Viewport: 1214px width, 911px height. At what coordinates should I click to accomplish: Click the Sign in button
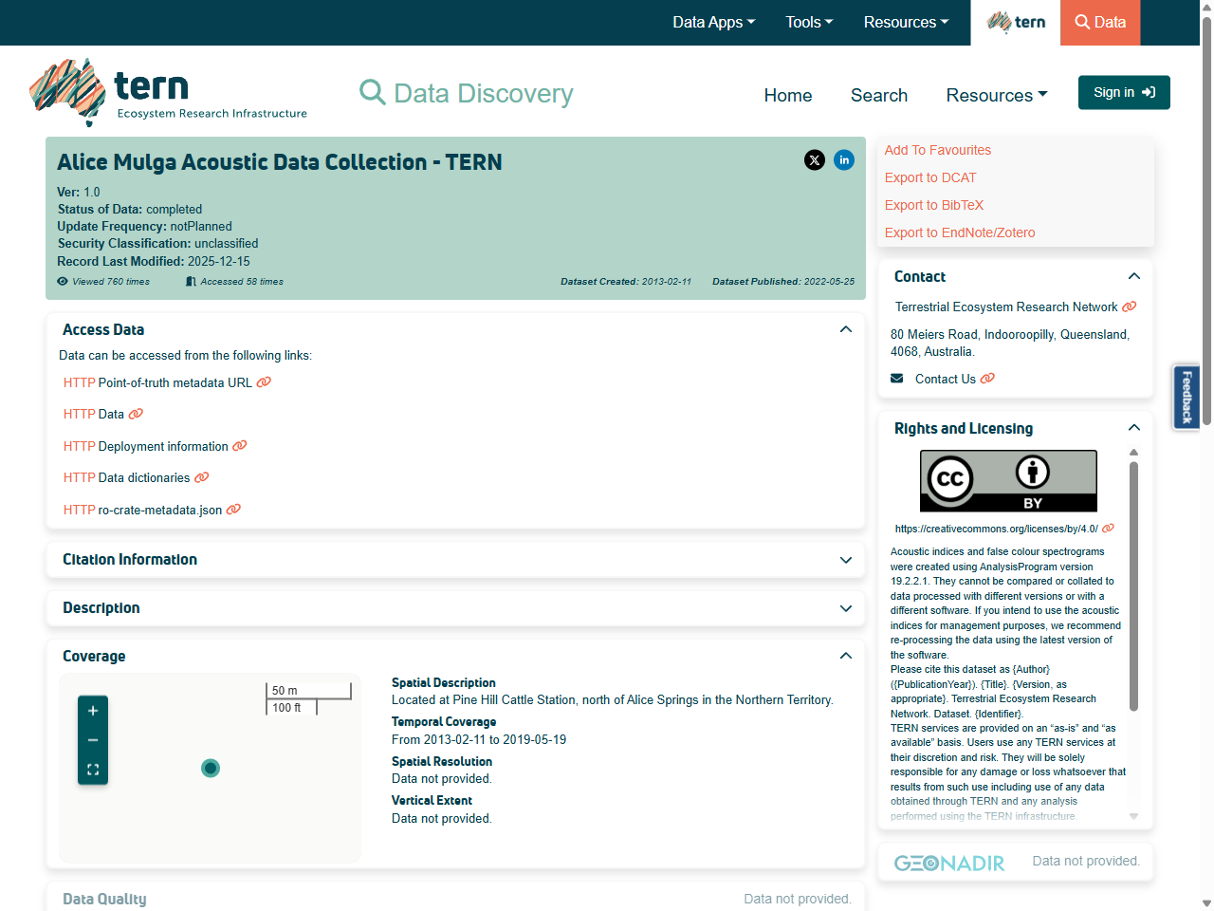1123,92
